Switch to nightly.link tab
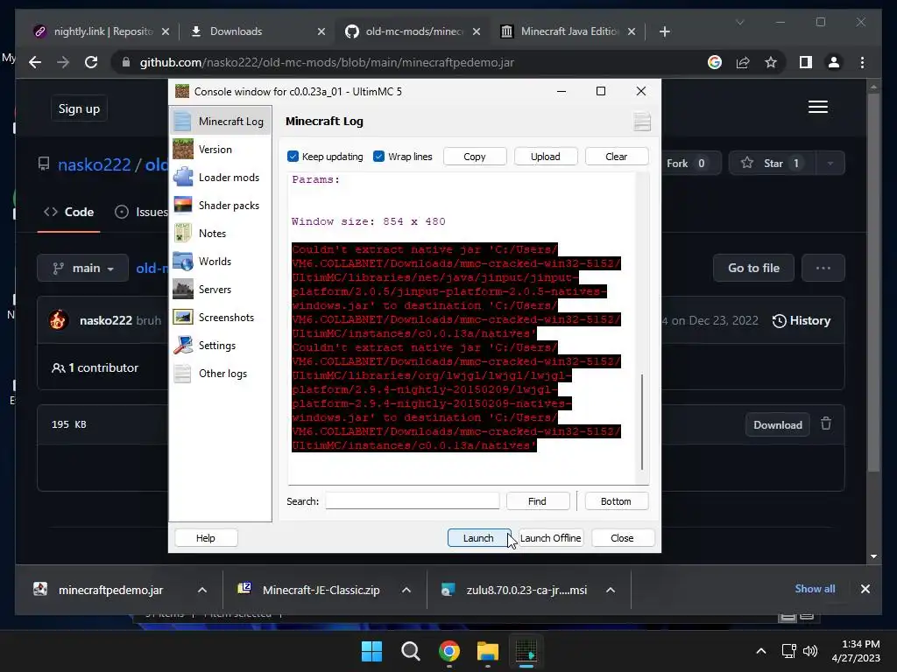897x672 pixels. click(103, 31)
